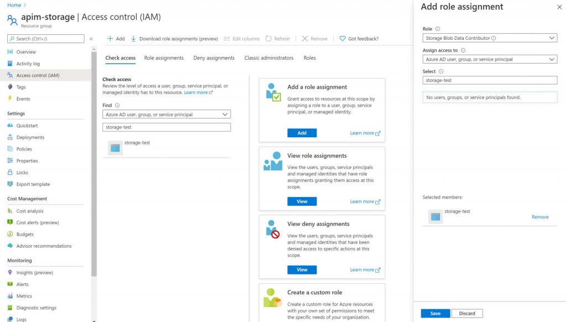
Task: Click the Find storage-test text field
Action: 166,127
